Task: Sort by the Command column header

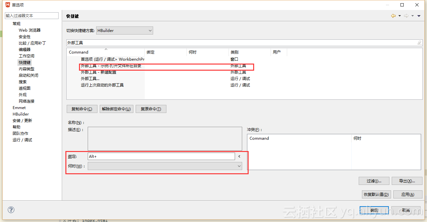Action: point(106,52)
